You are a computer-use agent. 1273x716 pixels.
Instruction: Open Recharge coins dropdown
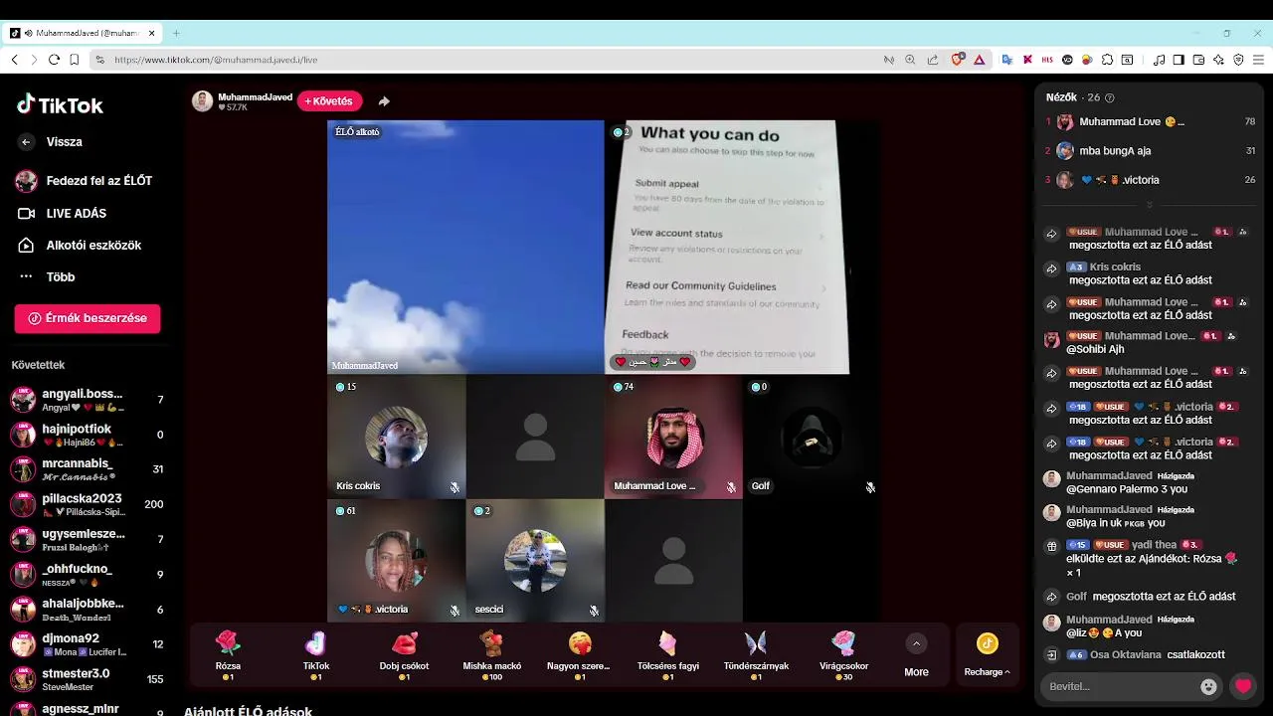point(987,655)
